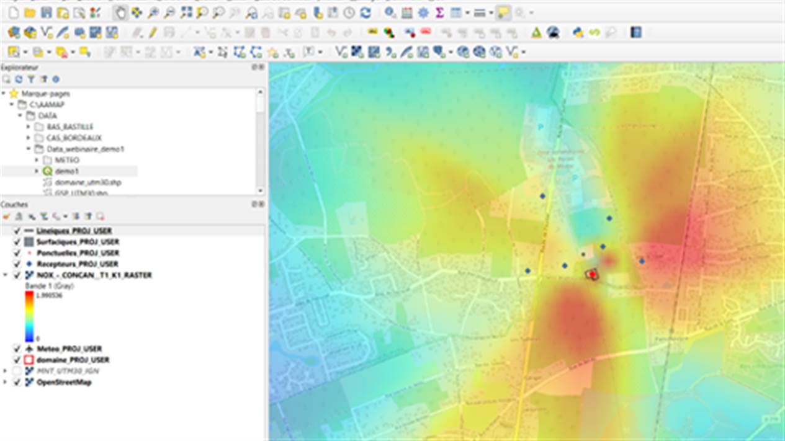The image size is (785, 441).
Task: Toggle visibility of Ponctuelles_PROJ_USER layer
Action: 17,253
